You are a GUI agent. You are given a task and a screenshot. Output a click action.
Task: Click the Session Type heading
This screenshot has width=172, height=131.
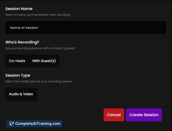tap(18, 76)
